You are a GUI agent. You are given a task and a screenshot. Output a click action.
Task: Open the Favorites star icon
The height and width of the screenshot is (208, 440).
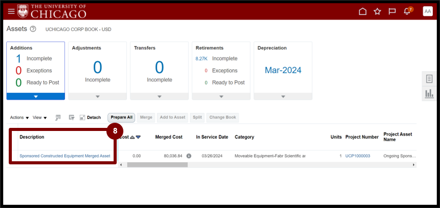pos(377,11)
